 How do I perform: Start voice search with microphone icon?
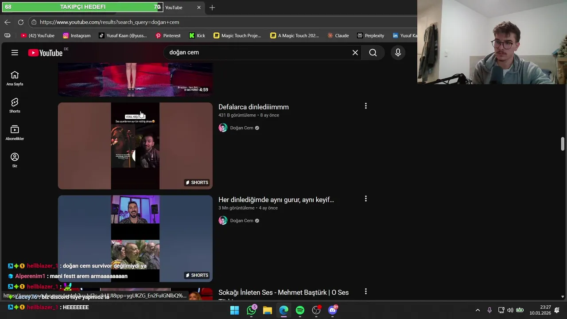pos(398,53)
